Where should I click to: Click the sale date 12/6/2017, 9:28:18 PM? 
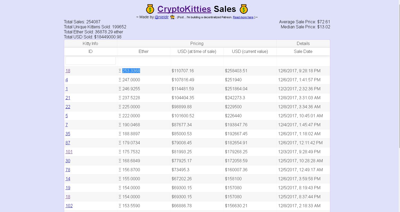[x=299, y=71]
